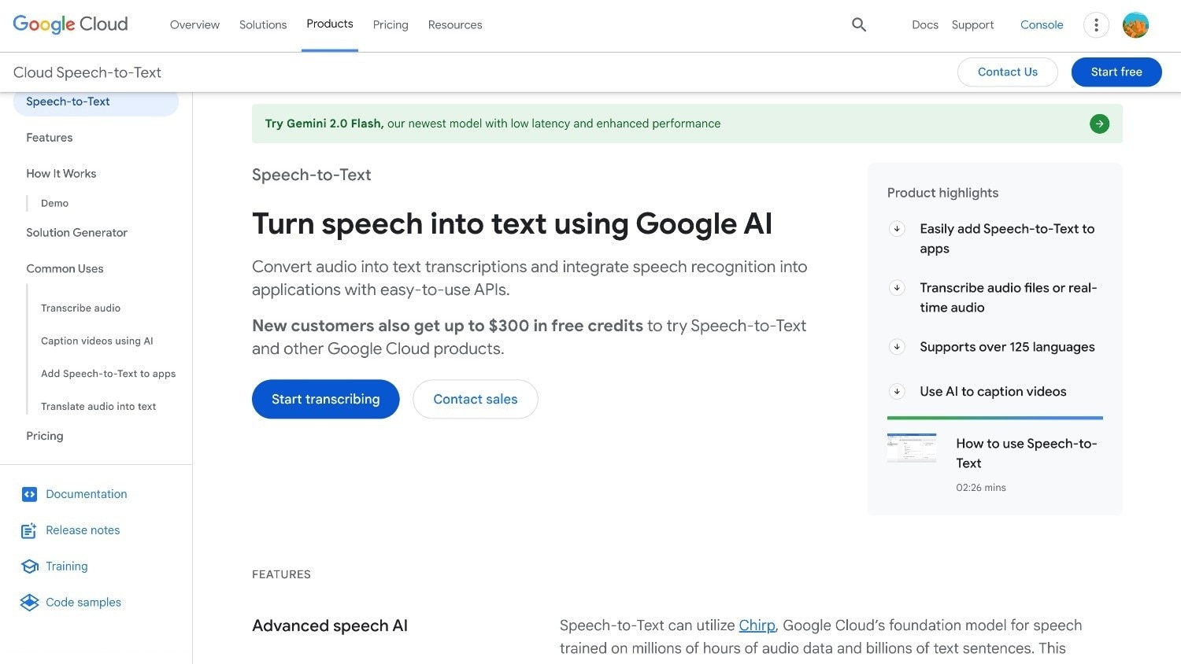Expand 'Easily add Speech-to-Text to apps' highlight
1181x664 pixels.
[x=897, y=229]
